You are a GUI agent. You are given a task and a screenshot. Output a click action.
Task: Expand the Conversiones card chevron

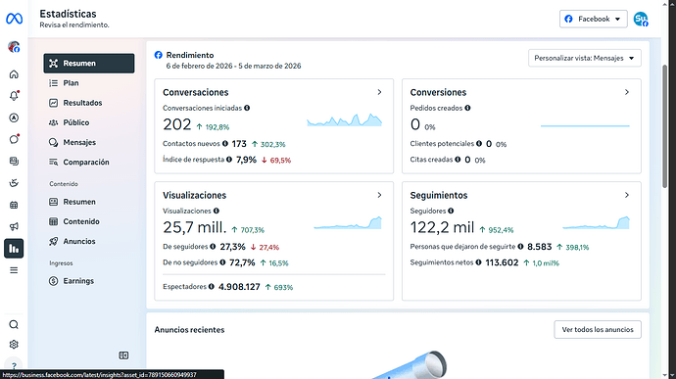(627, 92)
